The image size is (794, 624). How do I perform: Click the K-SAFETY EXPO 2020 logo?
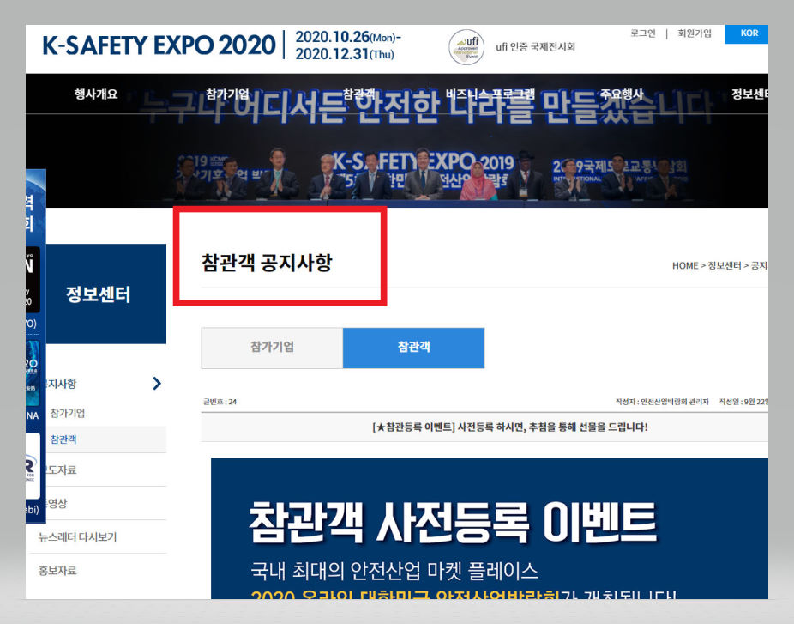[159, 45]
